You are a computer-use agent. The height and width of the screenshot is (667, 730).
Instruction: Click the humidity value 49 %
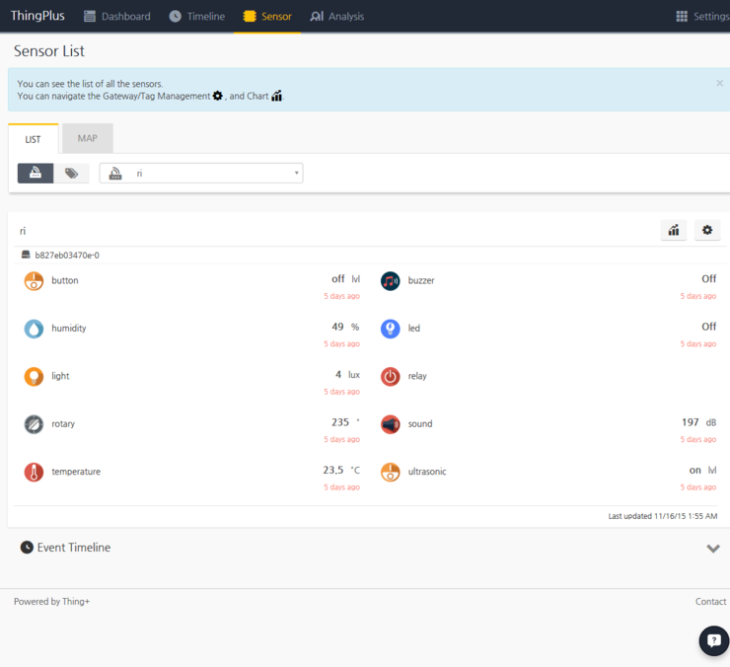[345, 327]
